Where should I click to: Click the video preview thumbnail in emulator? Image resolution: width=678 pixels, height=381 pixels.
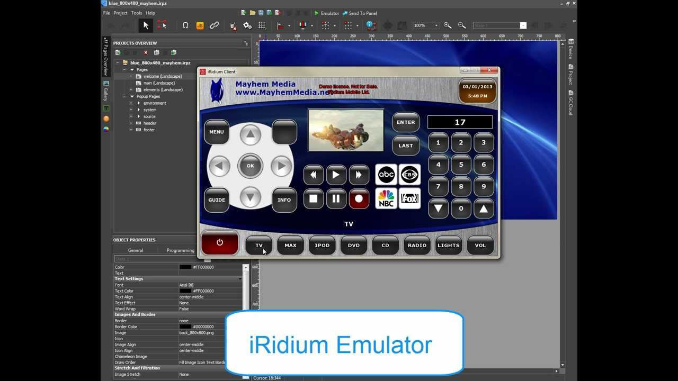tap(346, 130)
